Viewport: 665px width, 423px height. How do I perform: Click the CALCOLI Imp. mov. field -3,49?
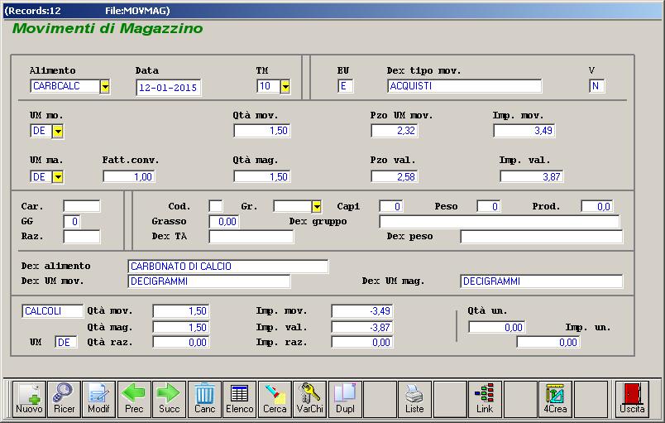362,311
